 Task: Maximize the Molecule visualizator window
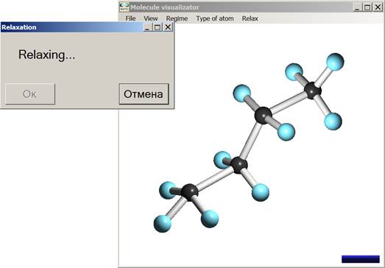tap(367, 7)
